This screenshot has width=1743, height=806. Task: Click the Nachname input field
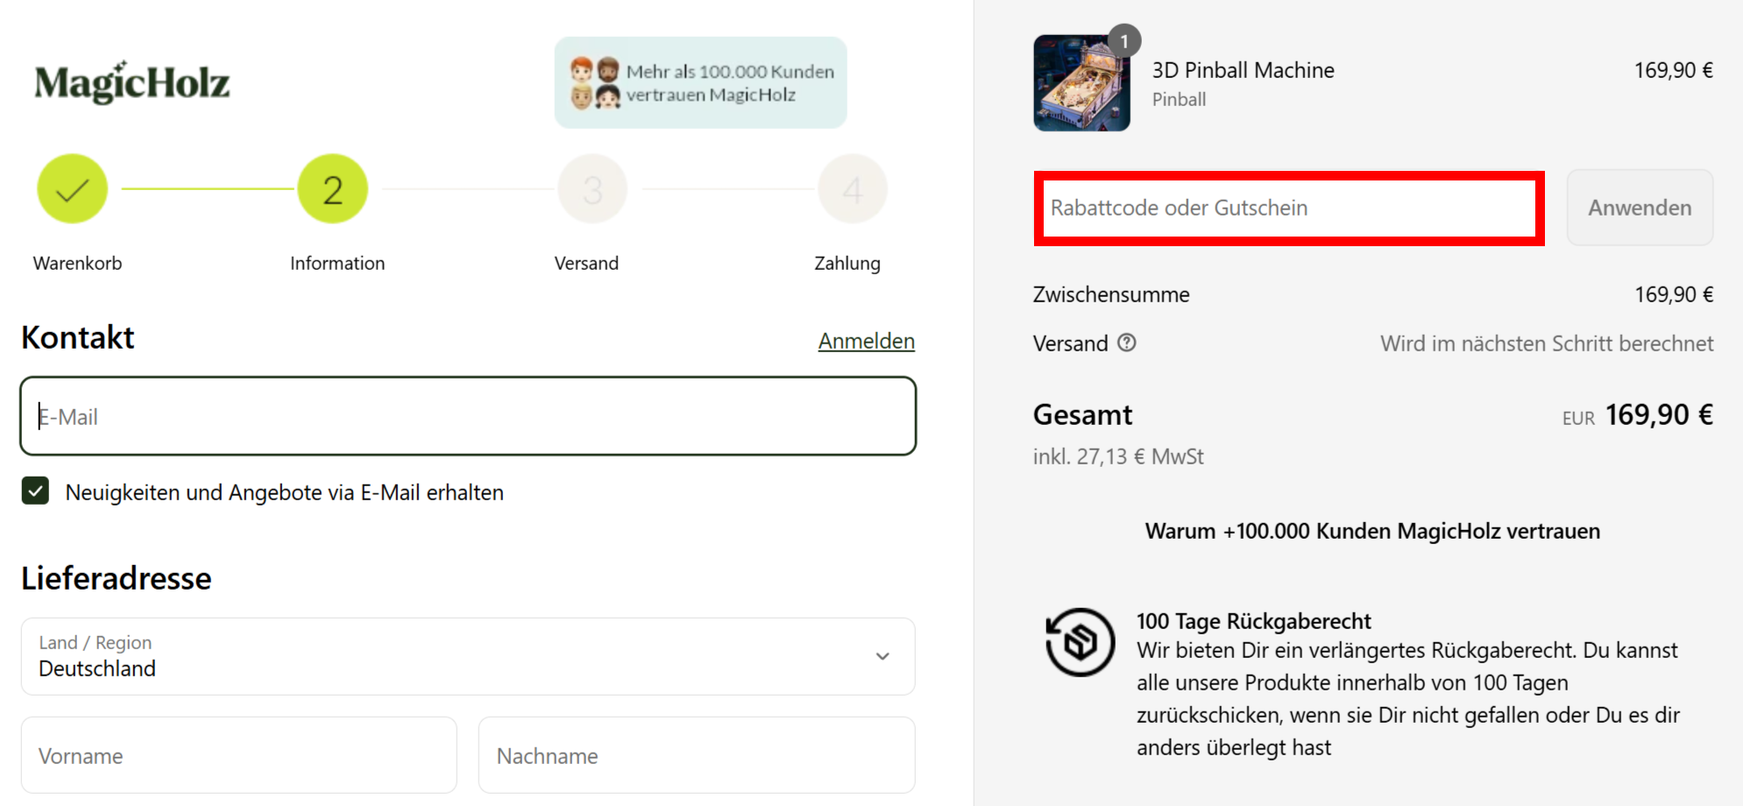coord(697,755)
